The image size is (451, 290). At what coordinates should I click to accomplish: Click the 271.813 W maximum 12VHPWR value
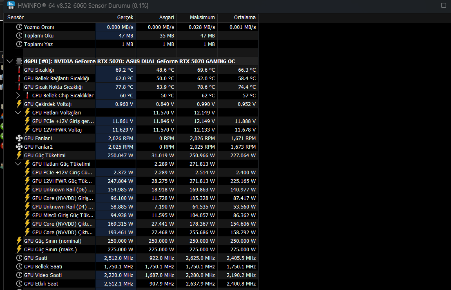tap(202, 181)
